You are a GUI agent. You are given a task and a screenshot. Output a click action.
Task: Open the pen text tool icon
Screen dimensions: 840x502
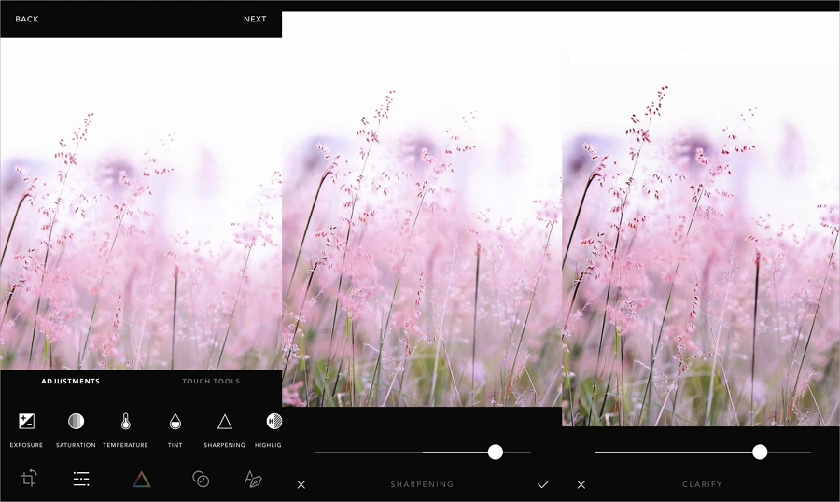[x=253, y=479]
